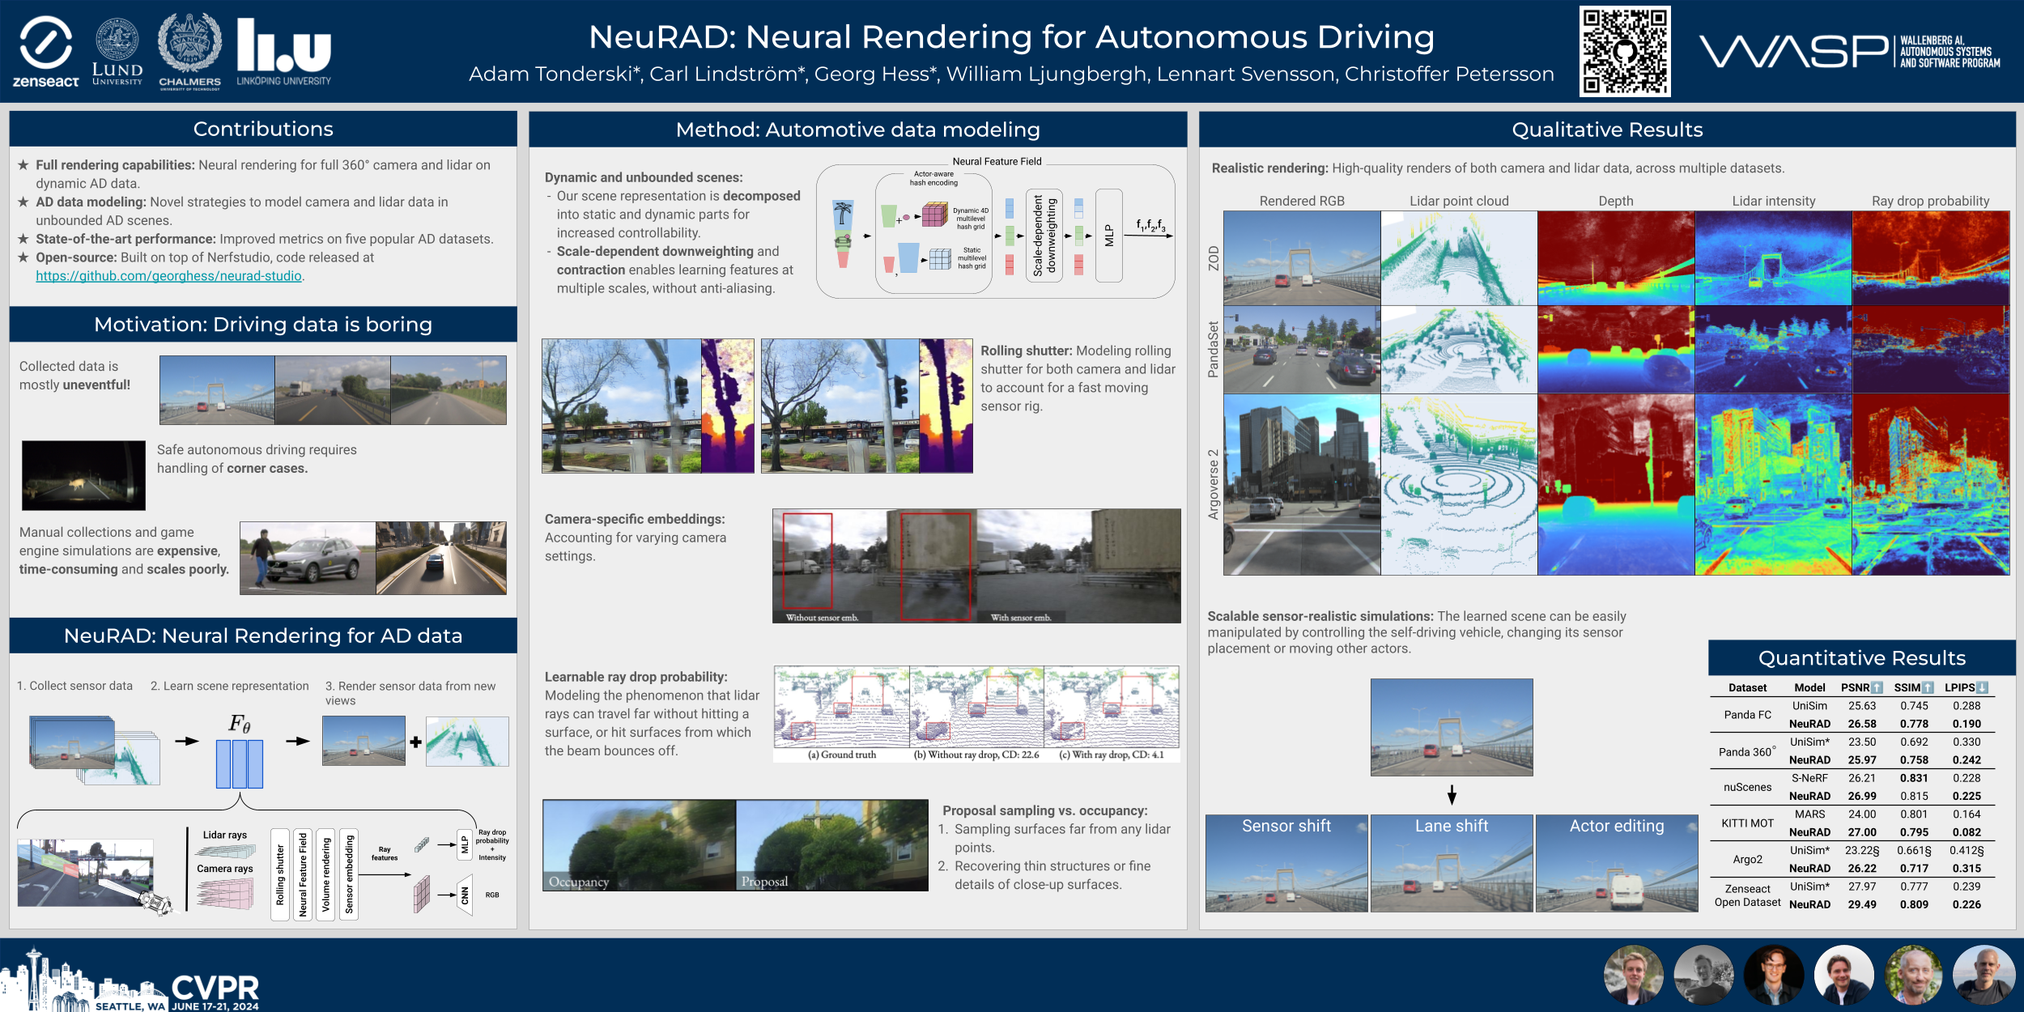Image resolution: width=2024 pixels, height=1012 pixels.
Task: Click the ZOD ray drop probability heatmap
Action: [x=1931, y=257]
